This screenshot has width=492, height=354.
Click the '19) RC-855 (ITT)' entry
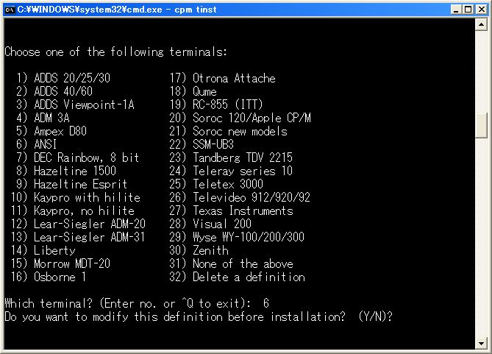[x=216, y=105]
